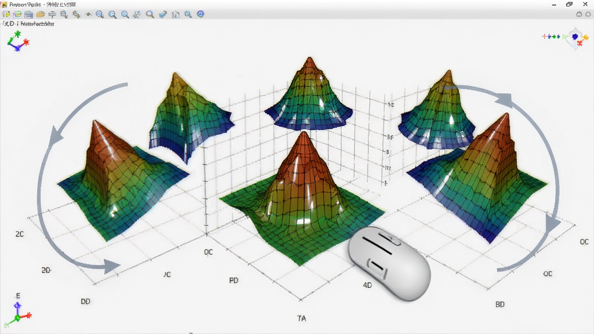Click the axis orientation triad at top-left
The width and height of the screenshot is (594, 334).
17,41
